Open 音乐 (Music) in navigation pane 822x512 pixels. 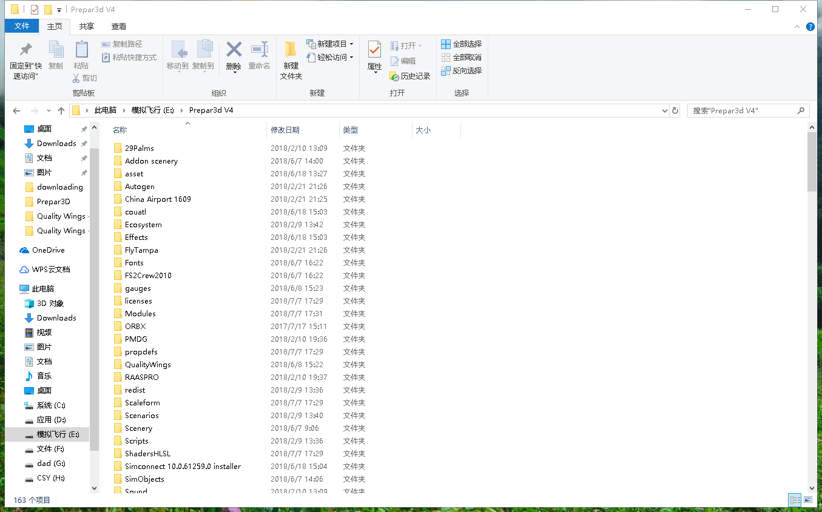click(44, 376)
